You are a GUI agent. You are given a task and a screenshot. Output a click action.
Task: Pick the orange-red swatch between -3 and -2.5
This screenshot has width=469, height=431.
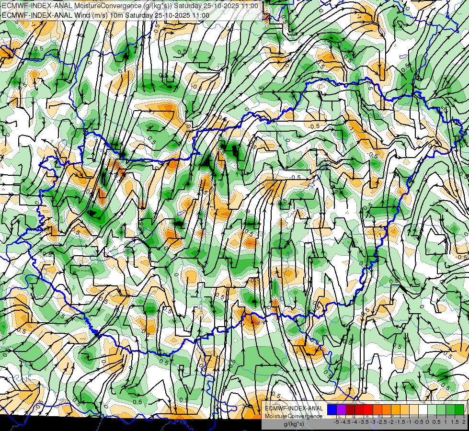[x=377, y=410]
